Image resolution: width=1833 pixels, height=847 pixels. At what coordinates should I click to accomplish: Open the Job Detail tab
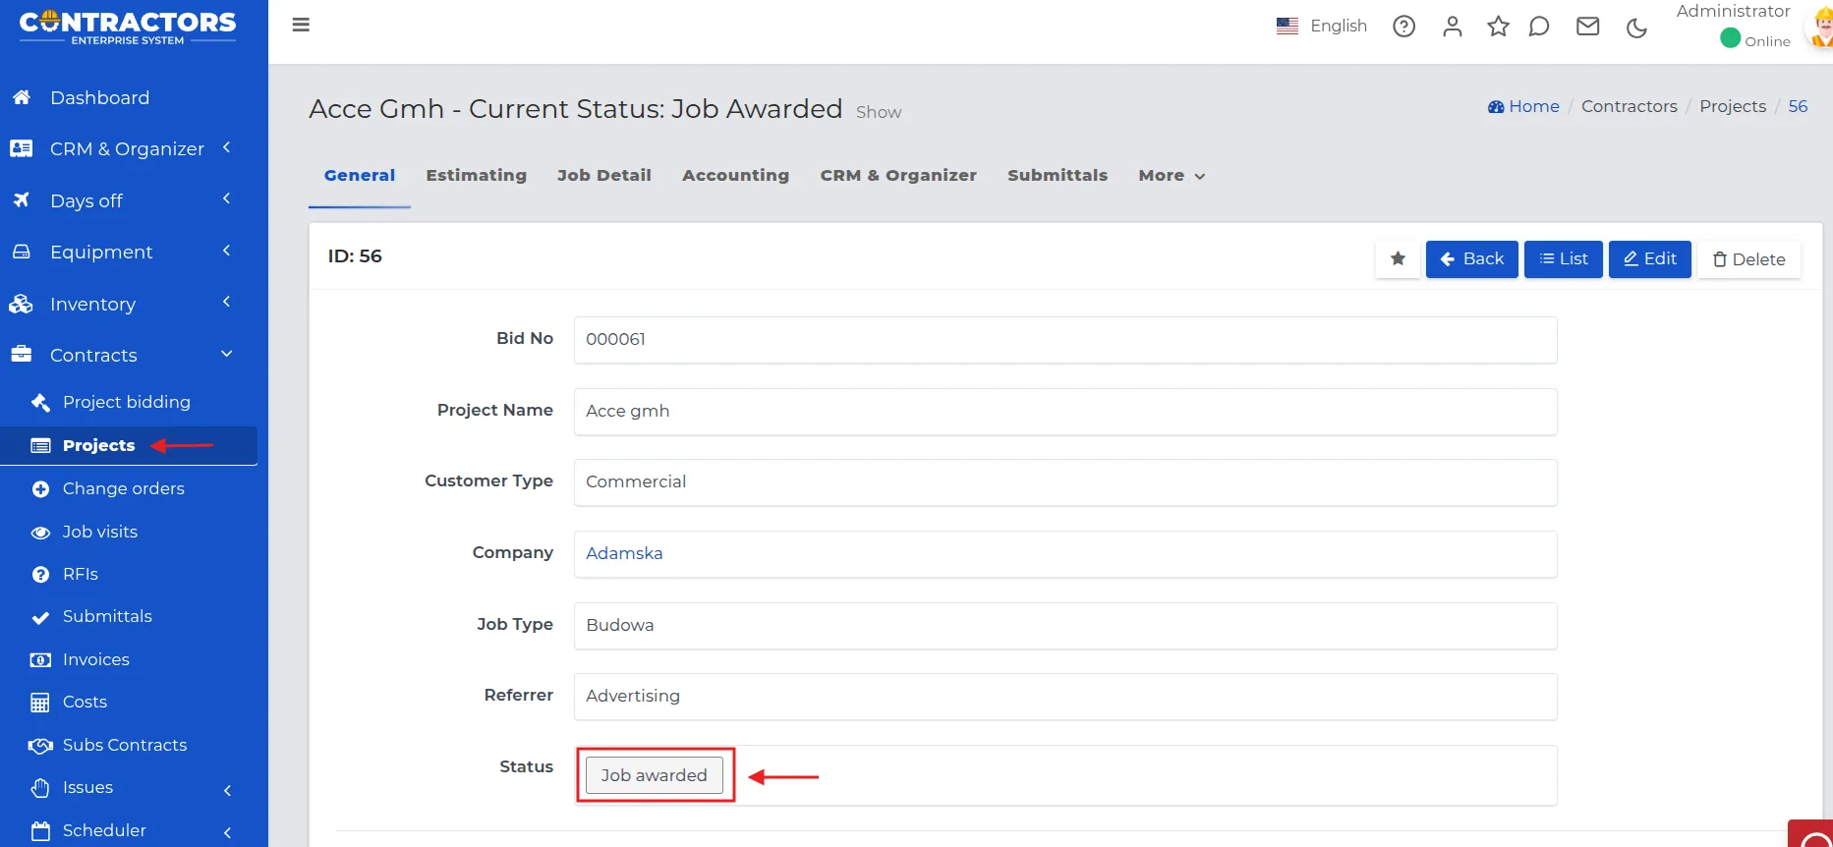[x=603, y=176]
